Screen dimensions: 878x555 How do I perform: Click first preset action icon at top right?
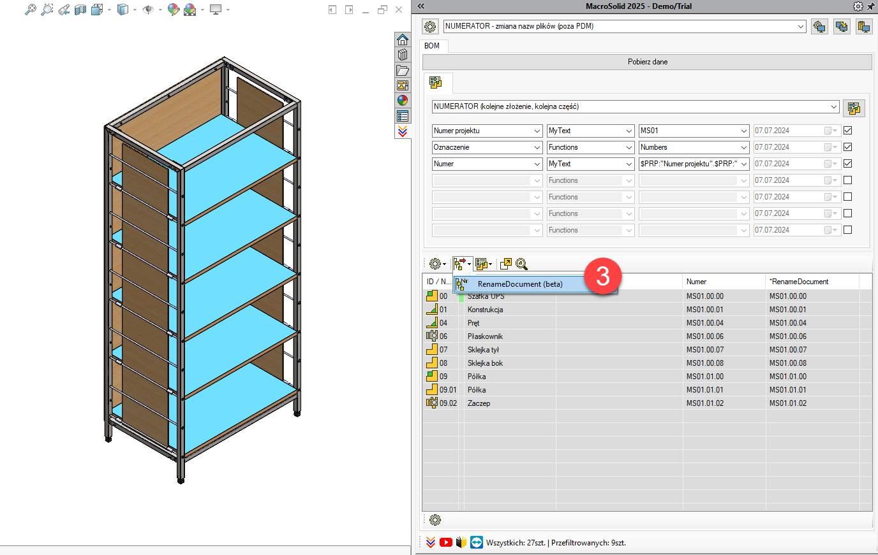(x=819, y=27)
